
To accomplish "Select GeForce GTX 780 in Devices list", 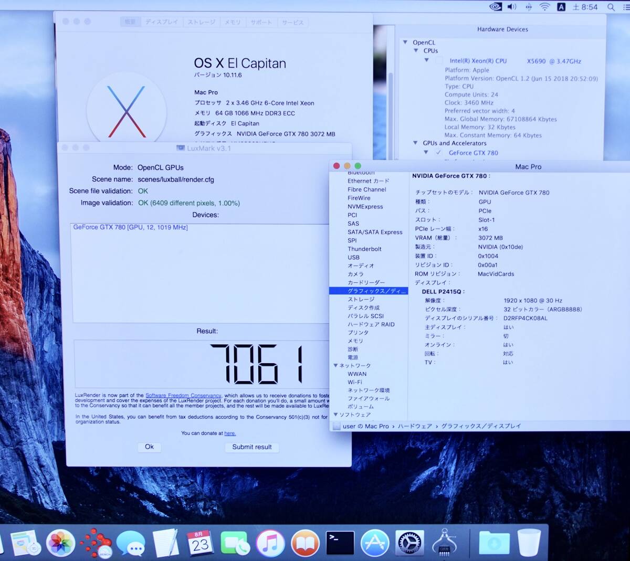I will [x=130, y=227].
